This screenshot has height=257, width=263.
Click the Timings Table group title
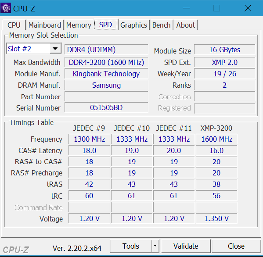click(31, 122)
